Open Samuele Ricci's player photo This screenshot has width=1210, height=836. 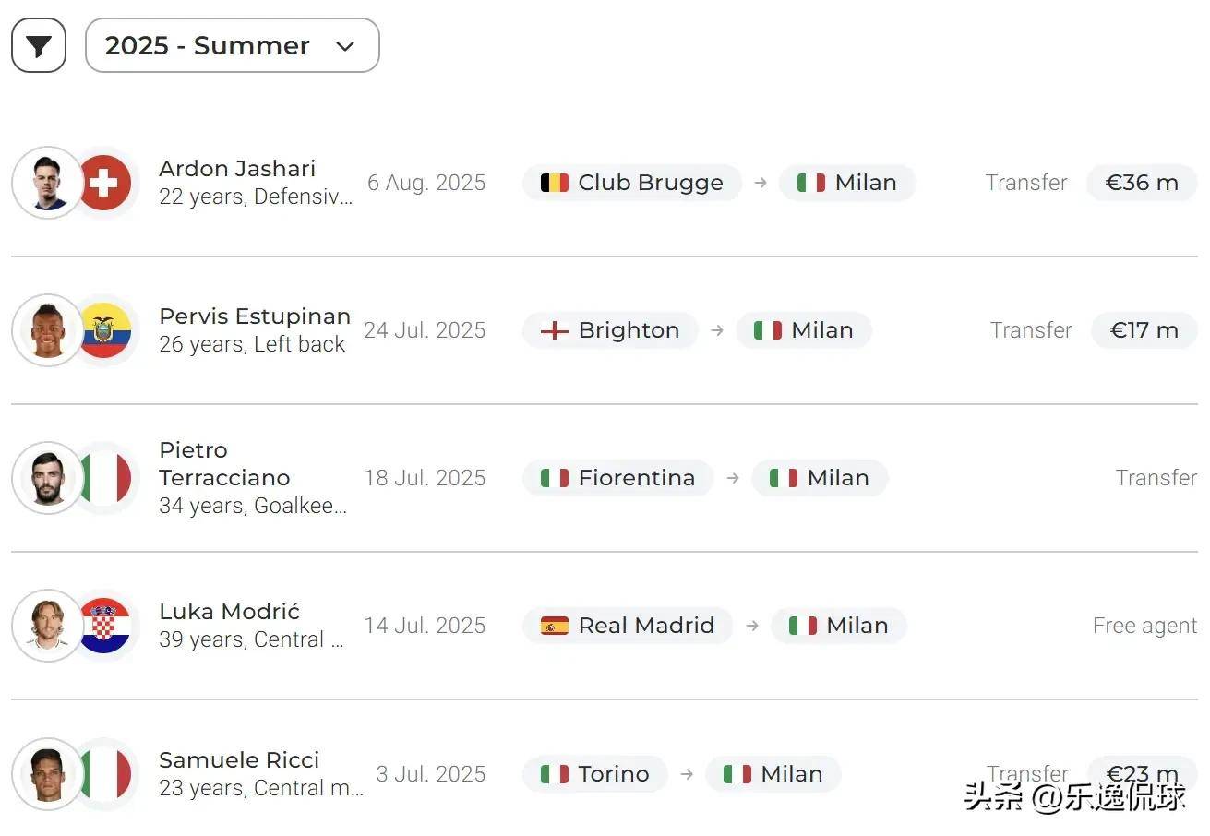click(48, 774)
